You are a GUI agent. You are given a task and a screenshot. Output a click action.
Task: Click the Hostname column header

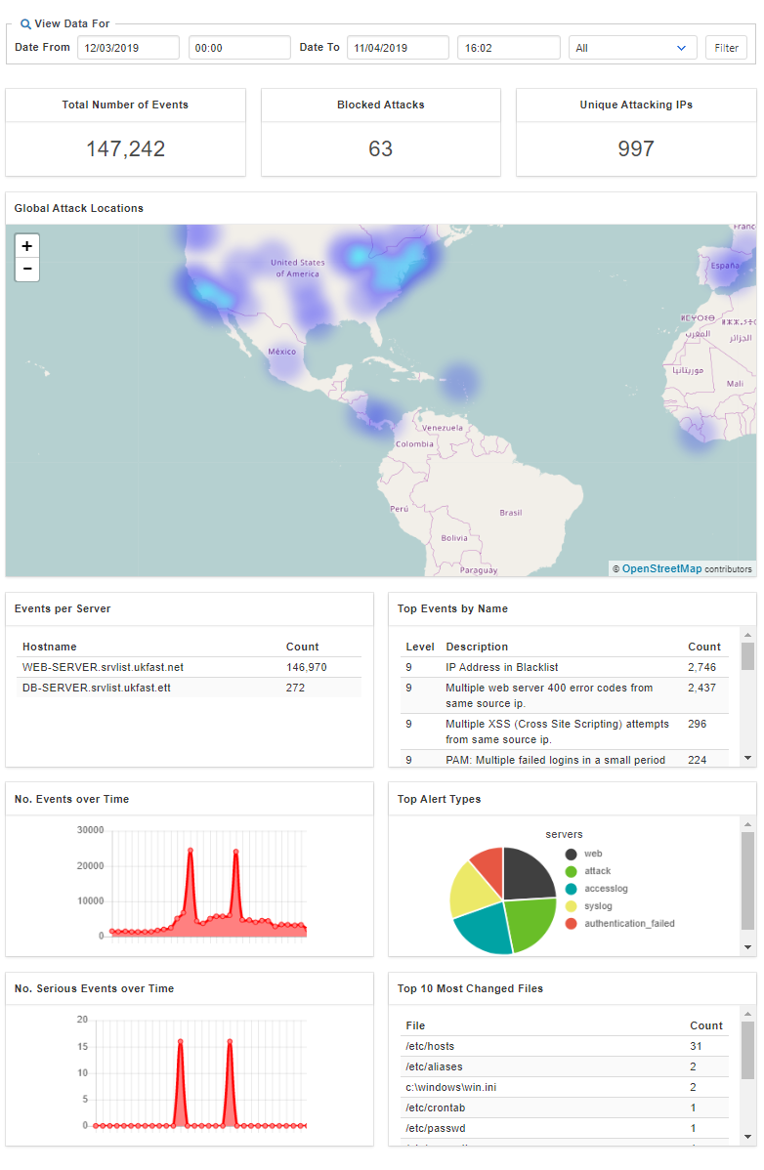(x=49, y=647)
